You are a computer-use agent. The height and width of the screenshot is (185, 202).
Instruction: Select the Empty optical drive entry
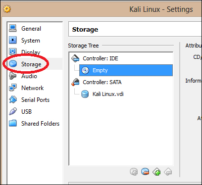coord(126,70)
